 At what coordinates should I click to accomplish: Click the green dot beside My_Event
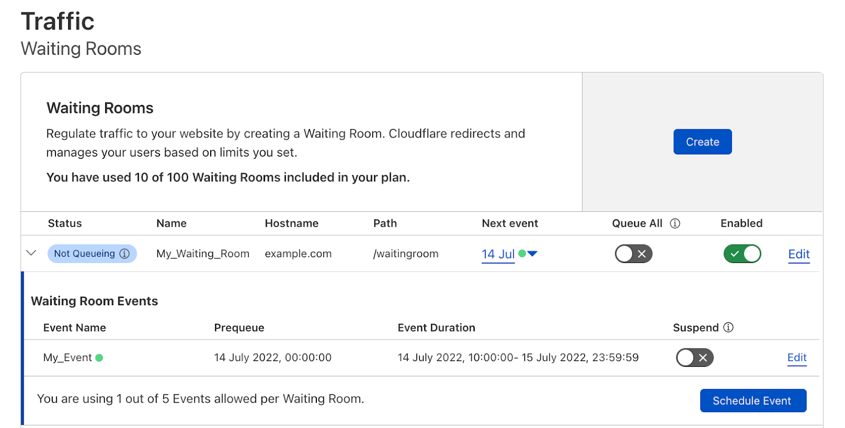pos(99,358)
